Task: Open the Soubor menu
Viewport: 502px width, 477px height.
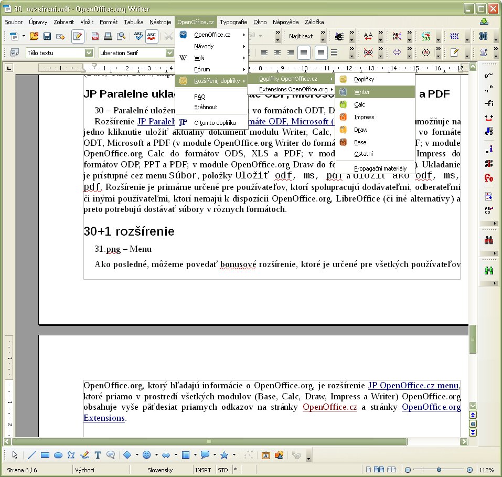Action: tap(14, 22)
